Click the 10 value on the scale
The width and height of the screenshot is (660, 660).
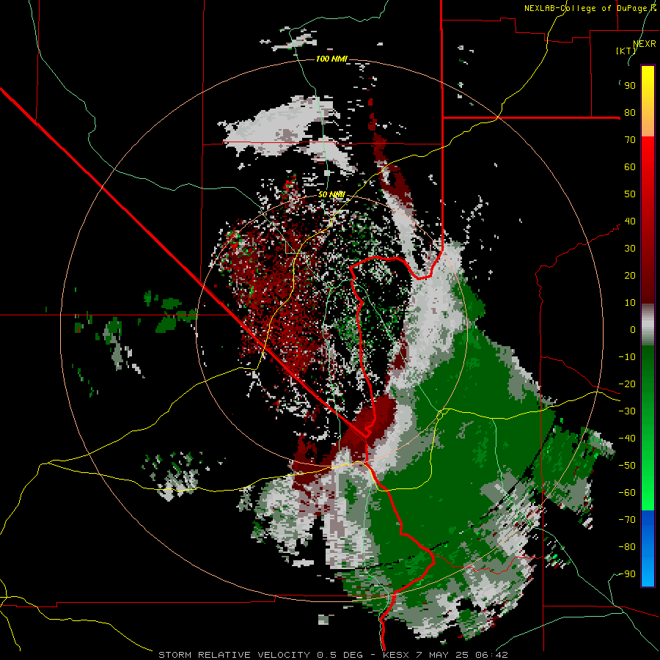pyautogui.click(x=630, y=303)
